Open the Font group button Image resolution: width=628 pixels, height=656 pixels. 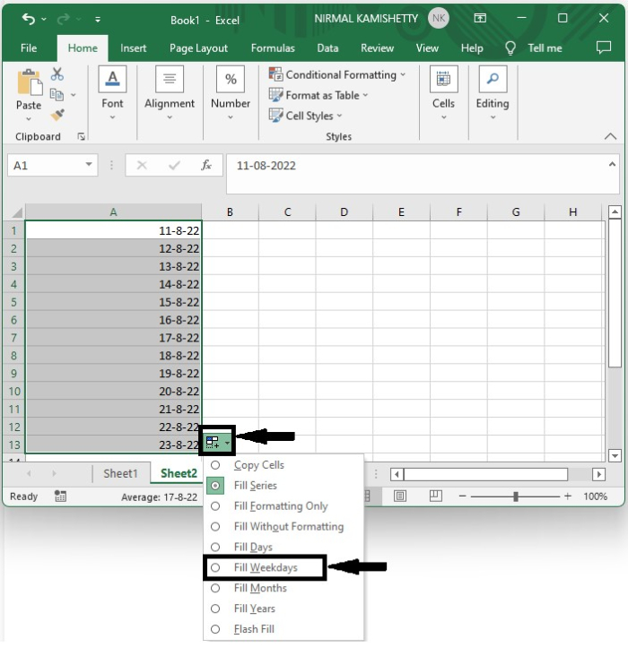tap(112, 93)
